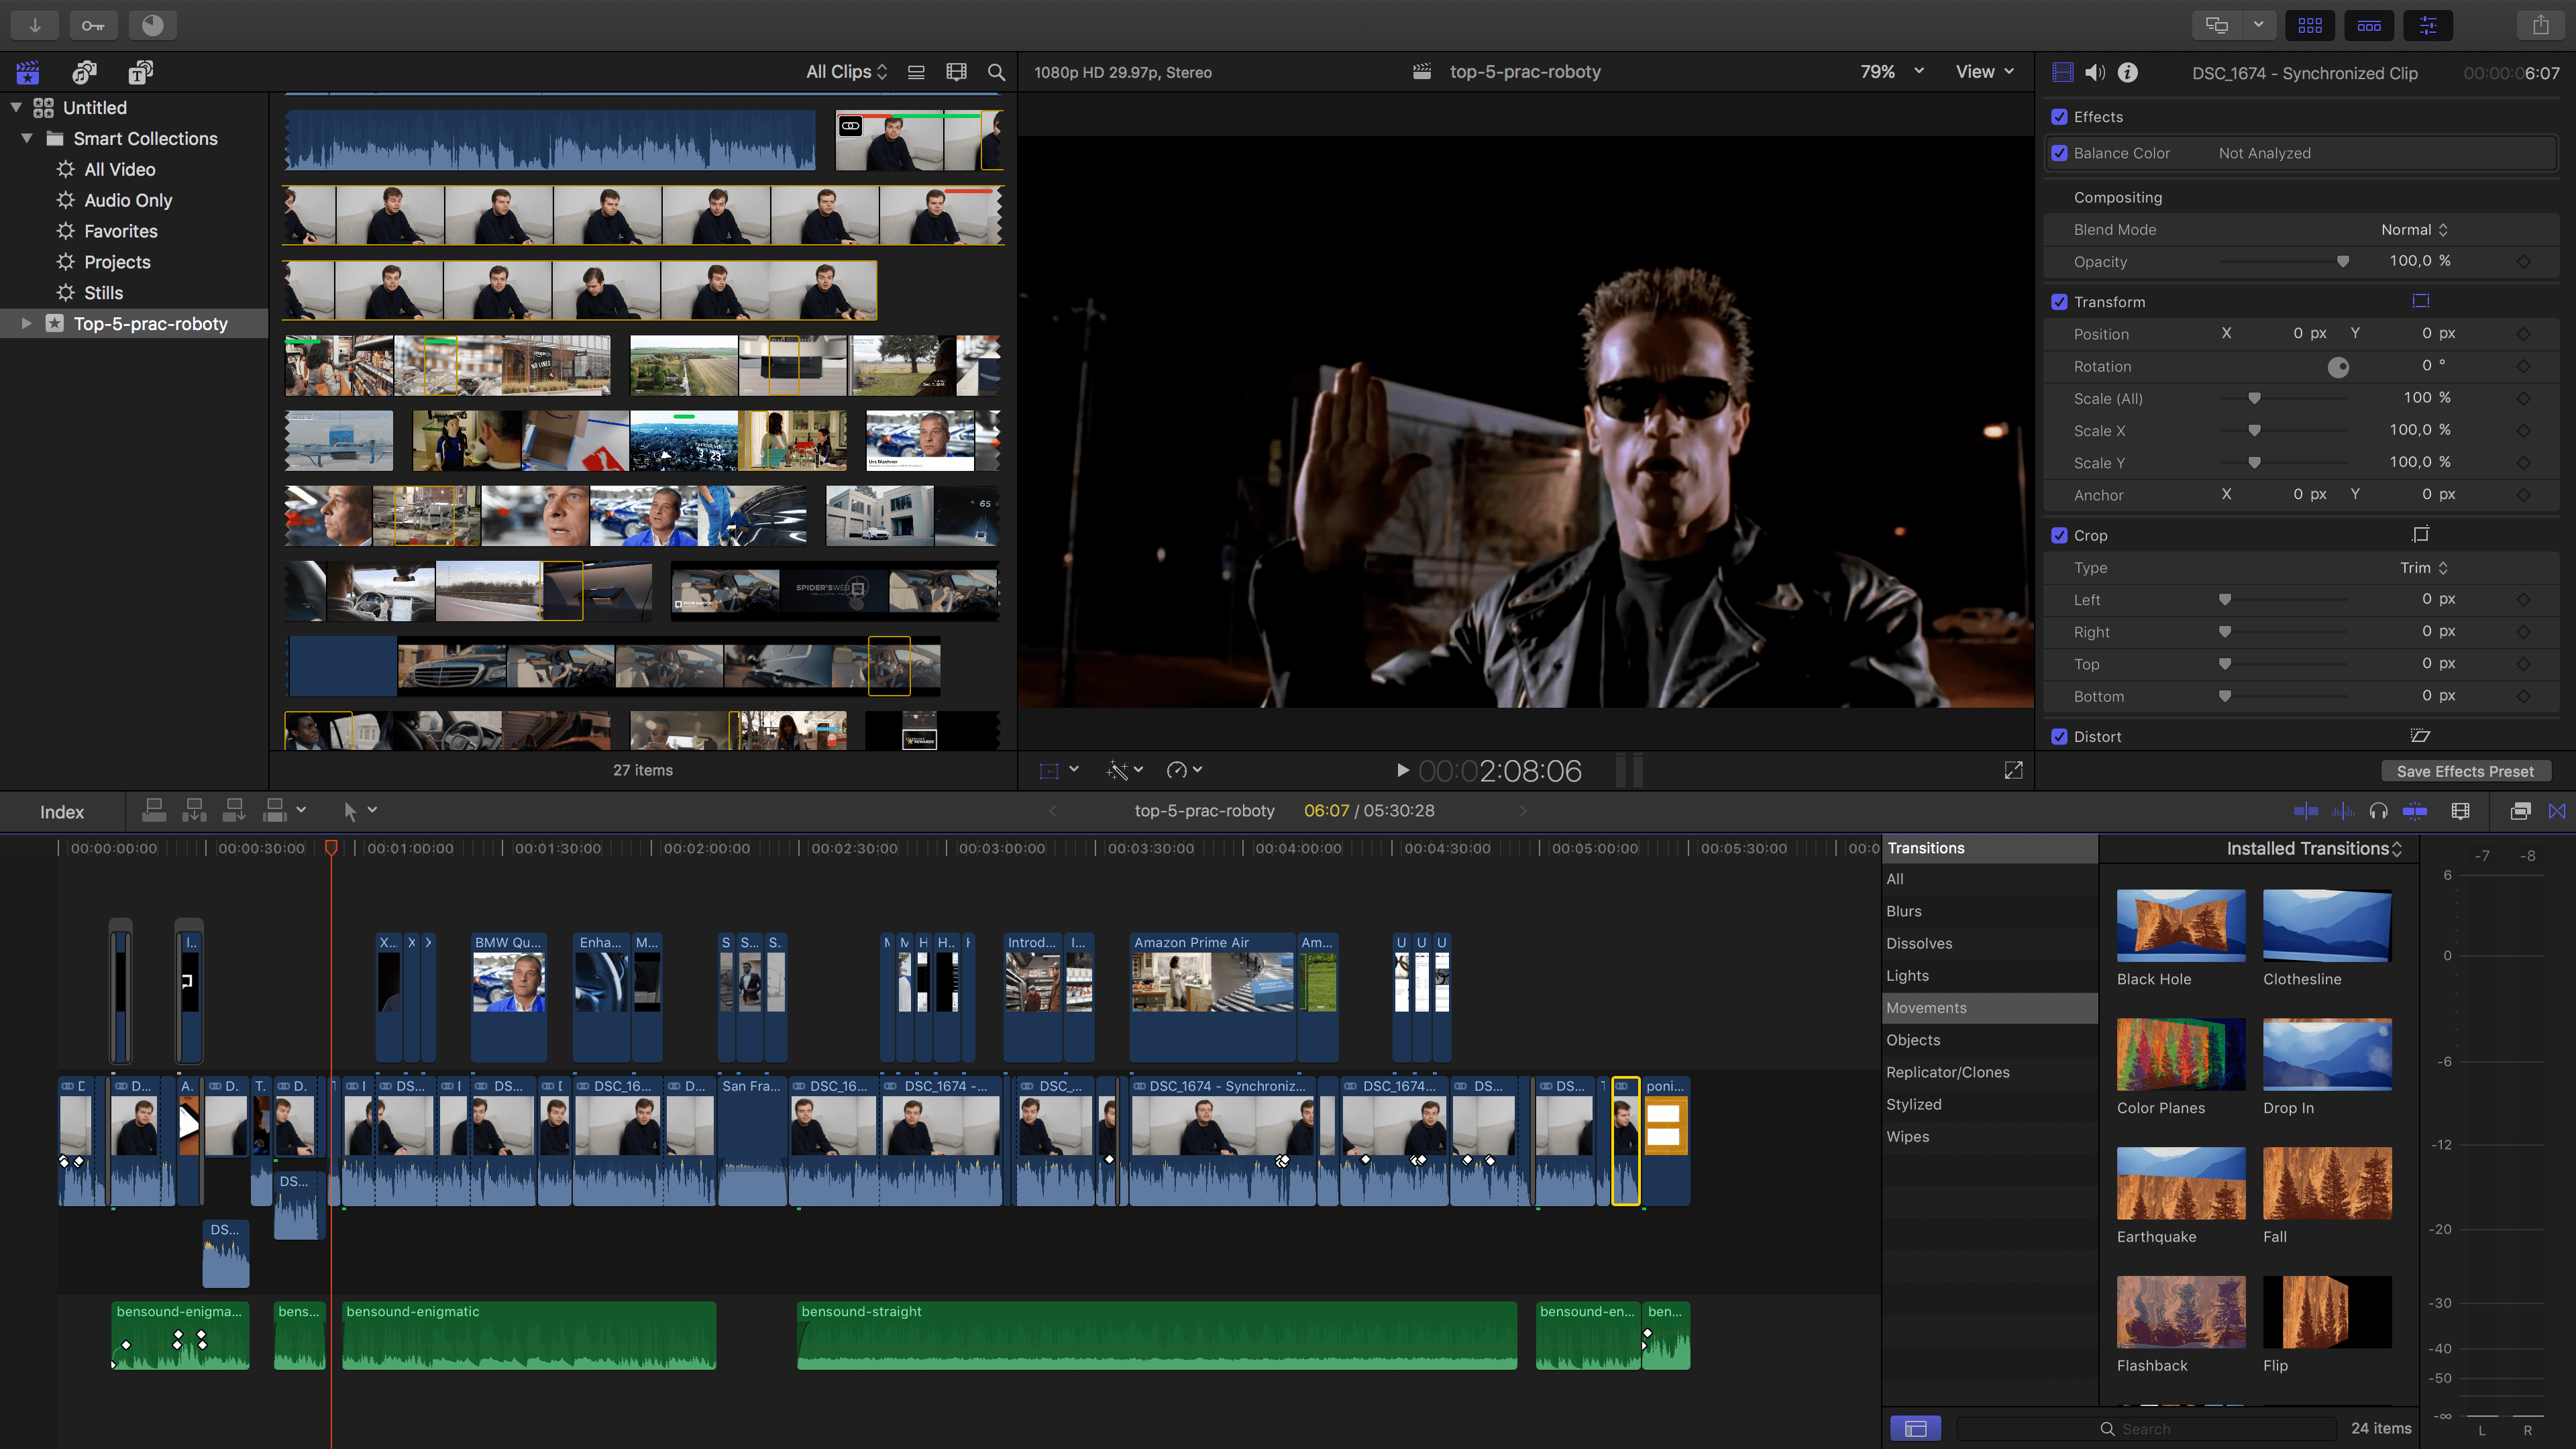This screenshot has height=1449, width=2576.
Task: Open the Titles and Generators sidebar
Action: coord(141,72)
